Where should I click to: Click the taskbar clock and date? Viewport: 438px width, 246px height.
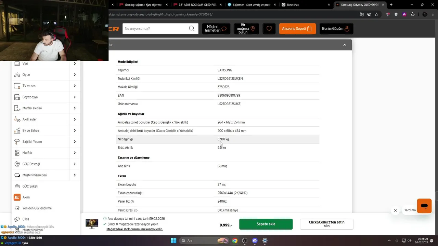tap(421, 241)
